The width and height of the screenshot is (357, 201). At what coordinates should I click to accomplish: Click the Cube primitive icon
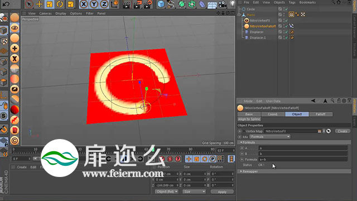[x=161, y=4]
